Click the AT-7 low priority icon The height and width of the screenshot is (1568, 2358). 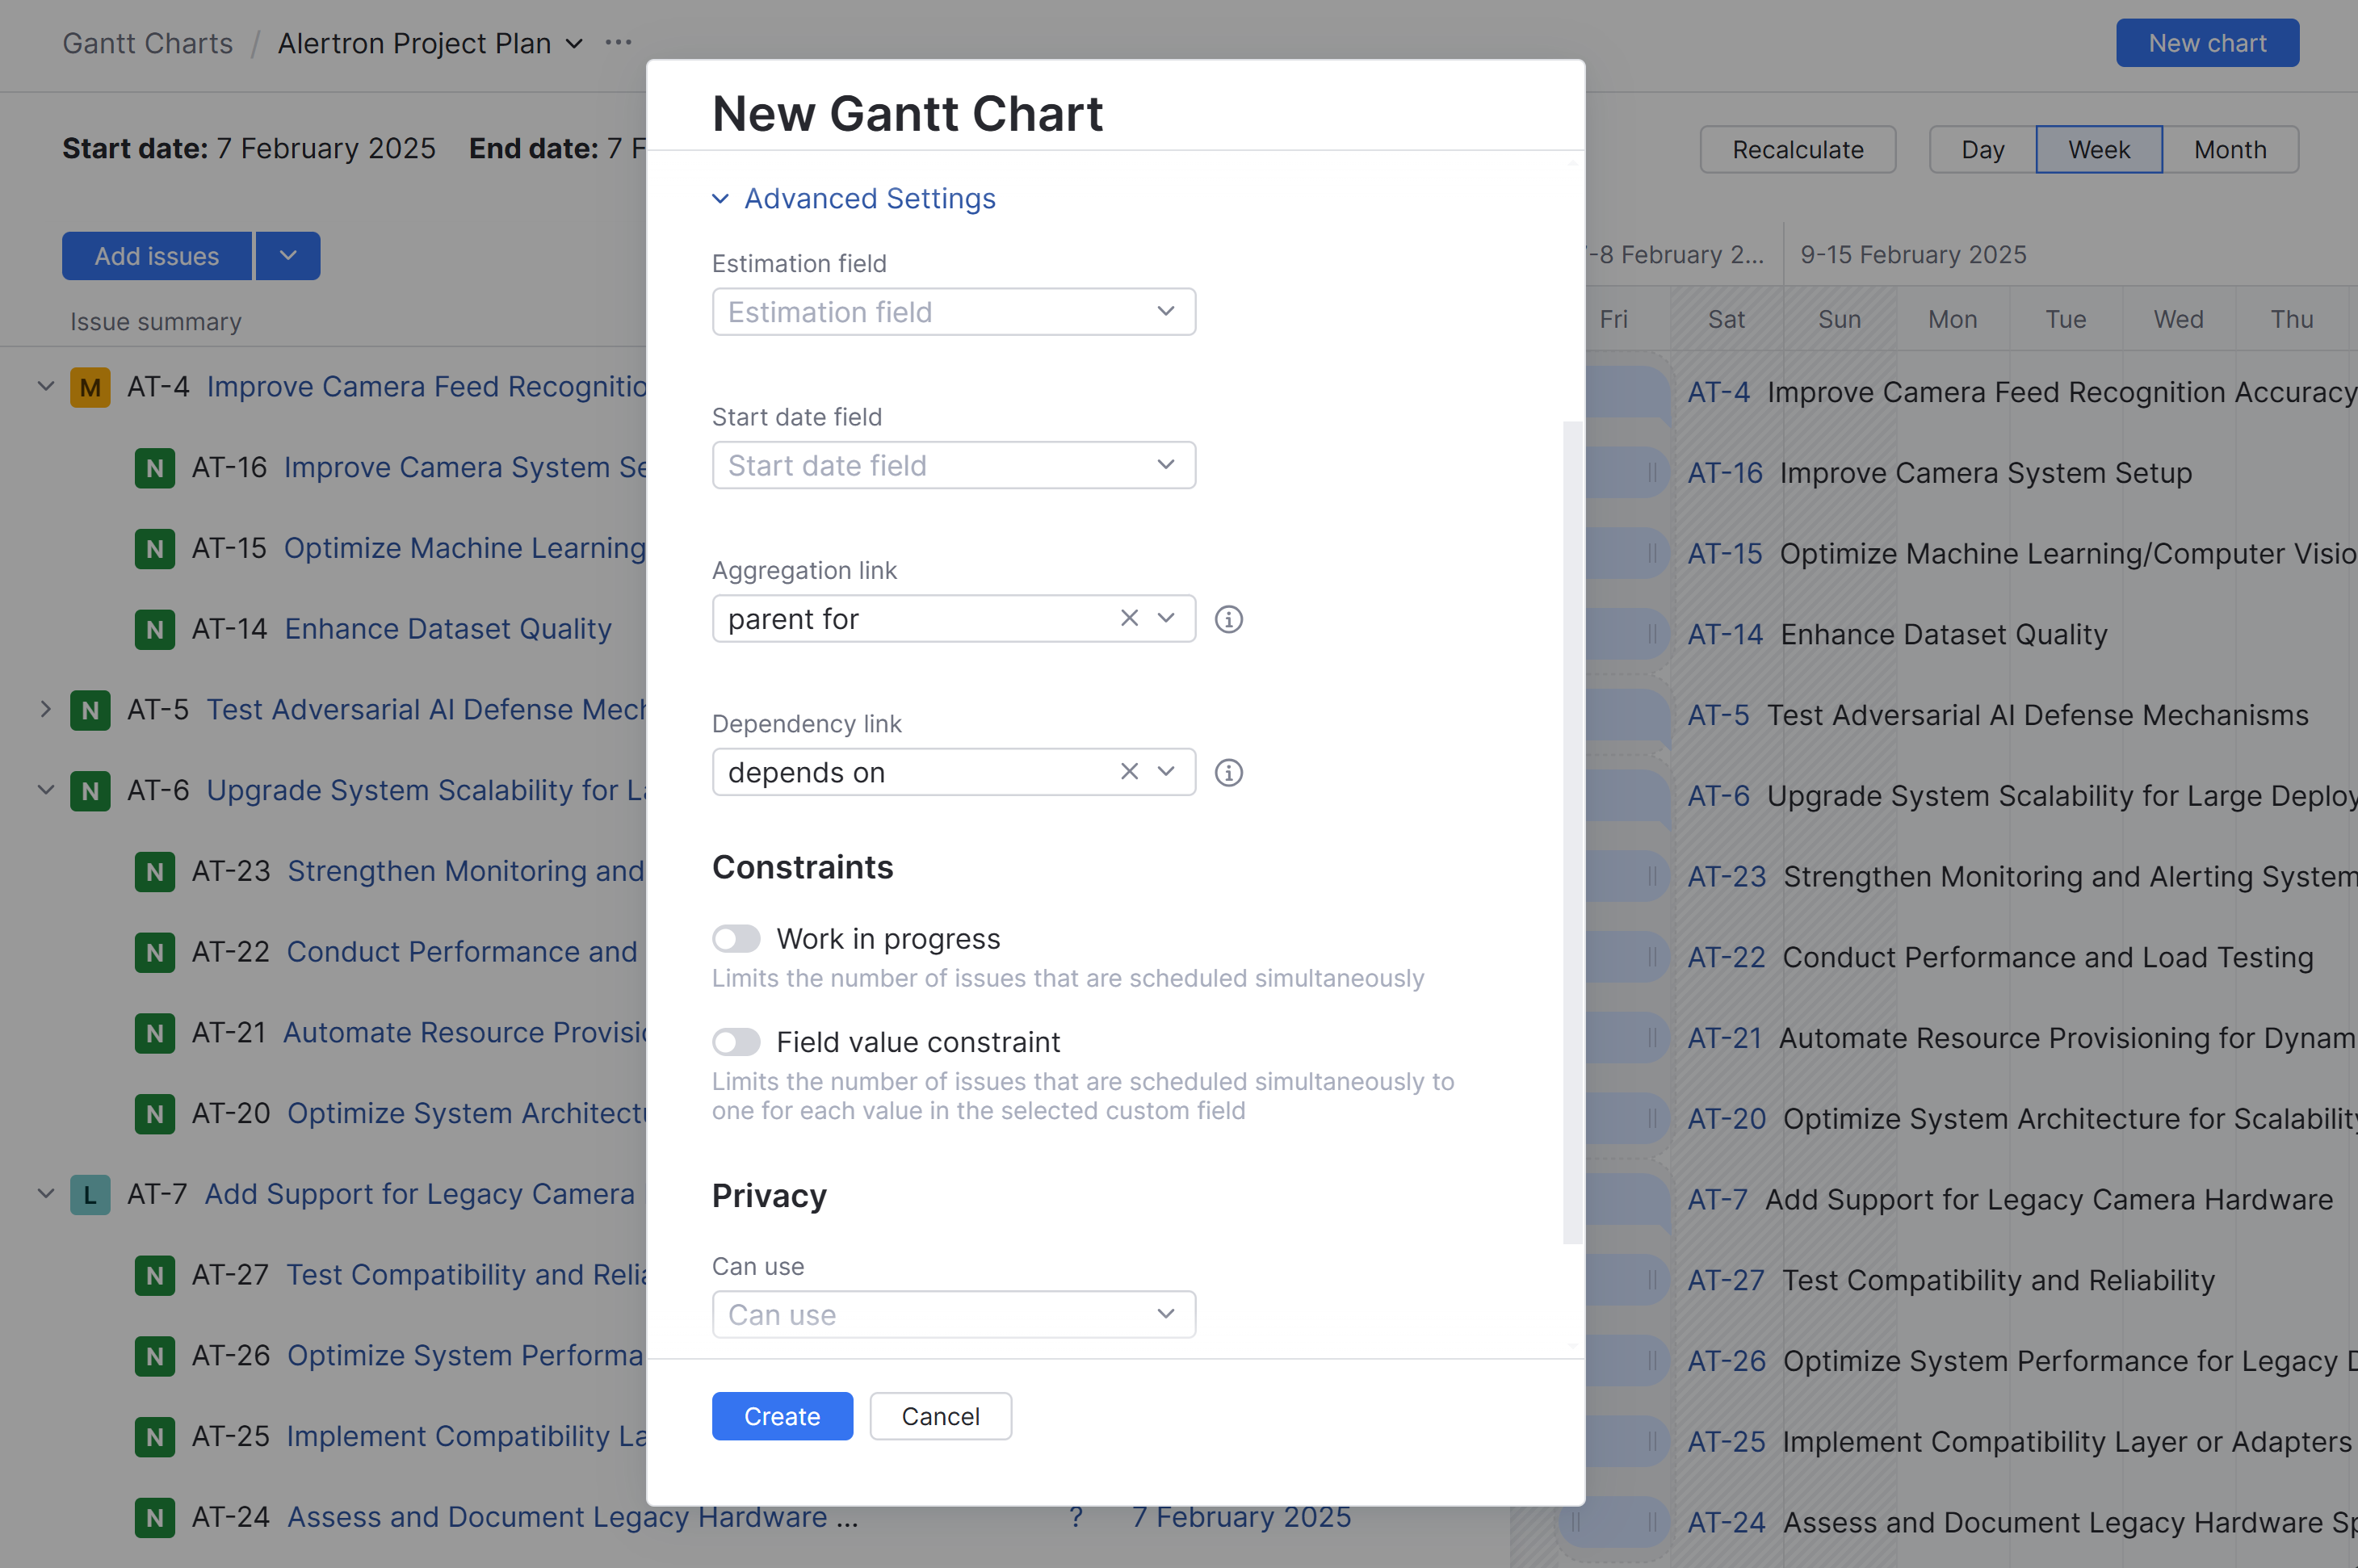(x=90, y=1194)
